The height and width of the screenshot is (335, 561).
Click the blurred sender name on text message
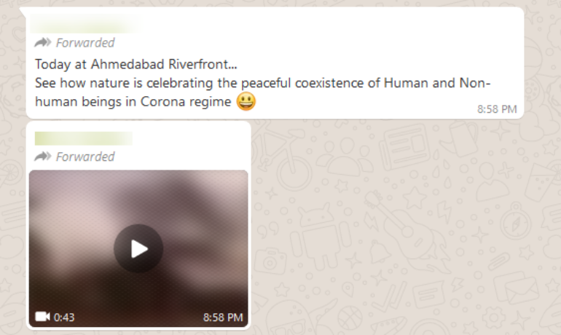click(x=86, y=24)
